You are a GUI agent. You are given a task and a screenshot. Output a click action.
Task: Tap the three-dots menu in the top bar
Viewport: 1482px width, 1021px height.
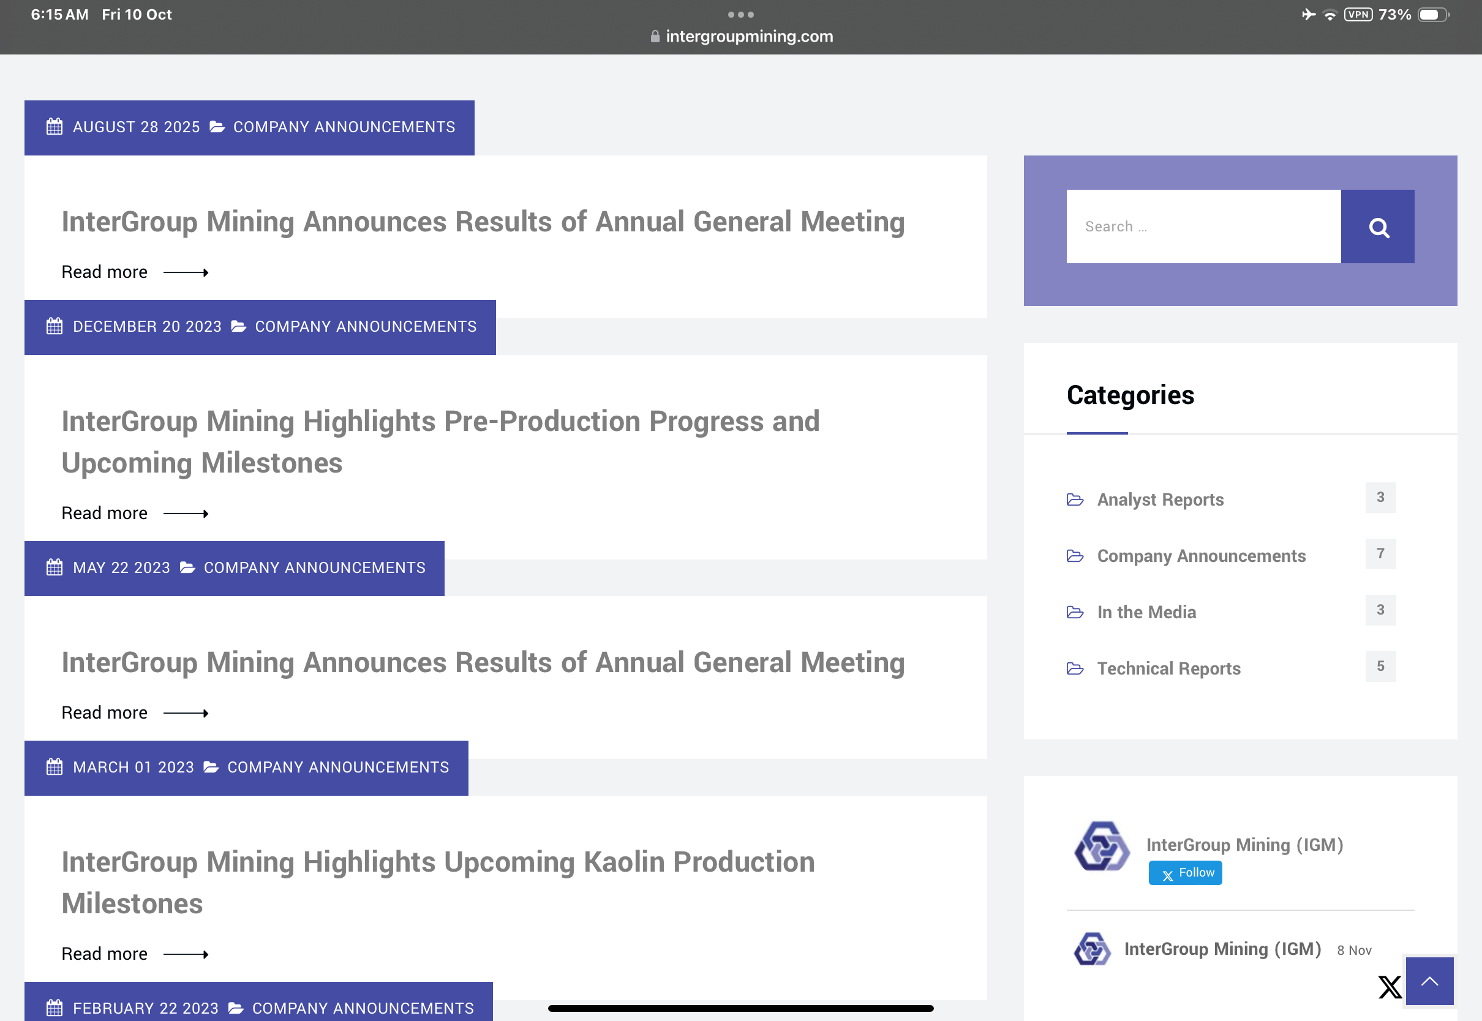(740, 14)
